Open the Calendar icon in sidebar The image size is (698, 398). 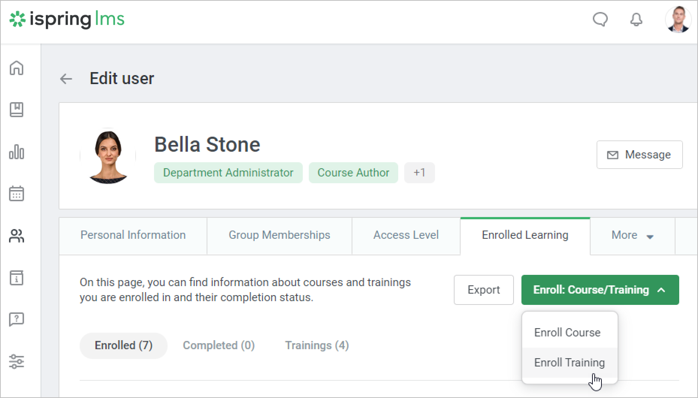(17, 193)
